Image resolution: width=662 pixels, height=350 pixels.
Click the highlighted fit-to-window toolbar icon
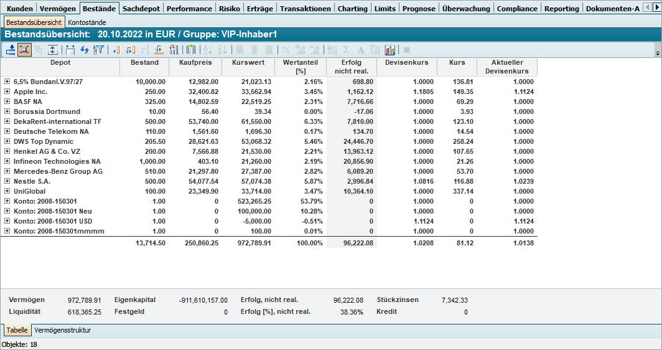25,50
